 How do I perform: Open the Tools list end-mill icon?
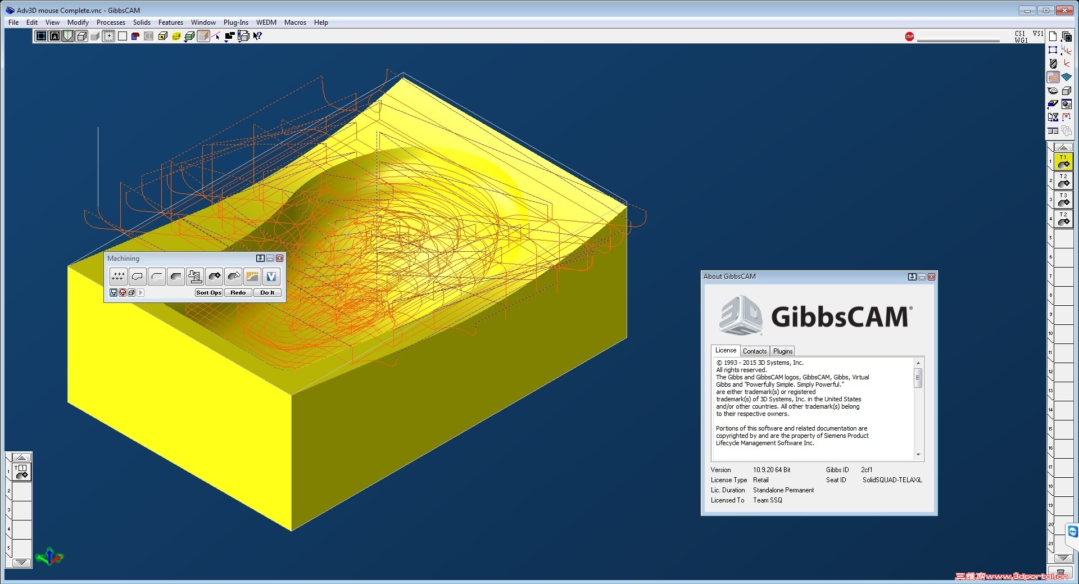click(x=1053, y=64)
